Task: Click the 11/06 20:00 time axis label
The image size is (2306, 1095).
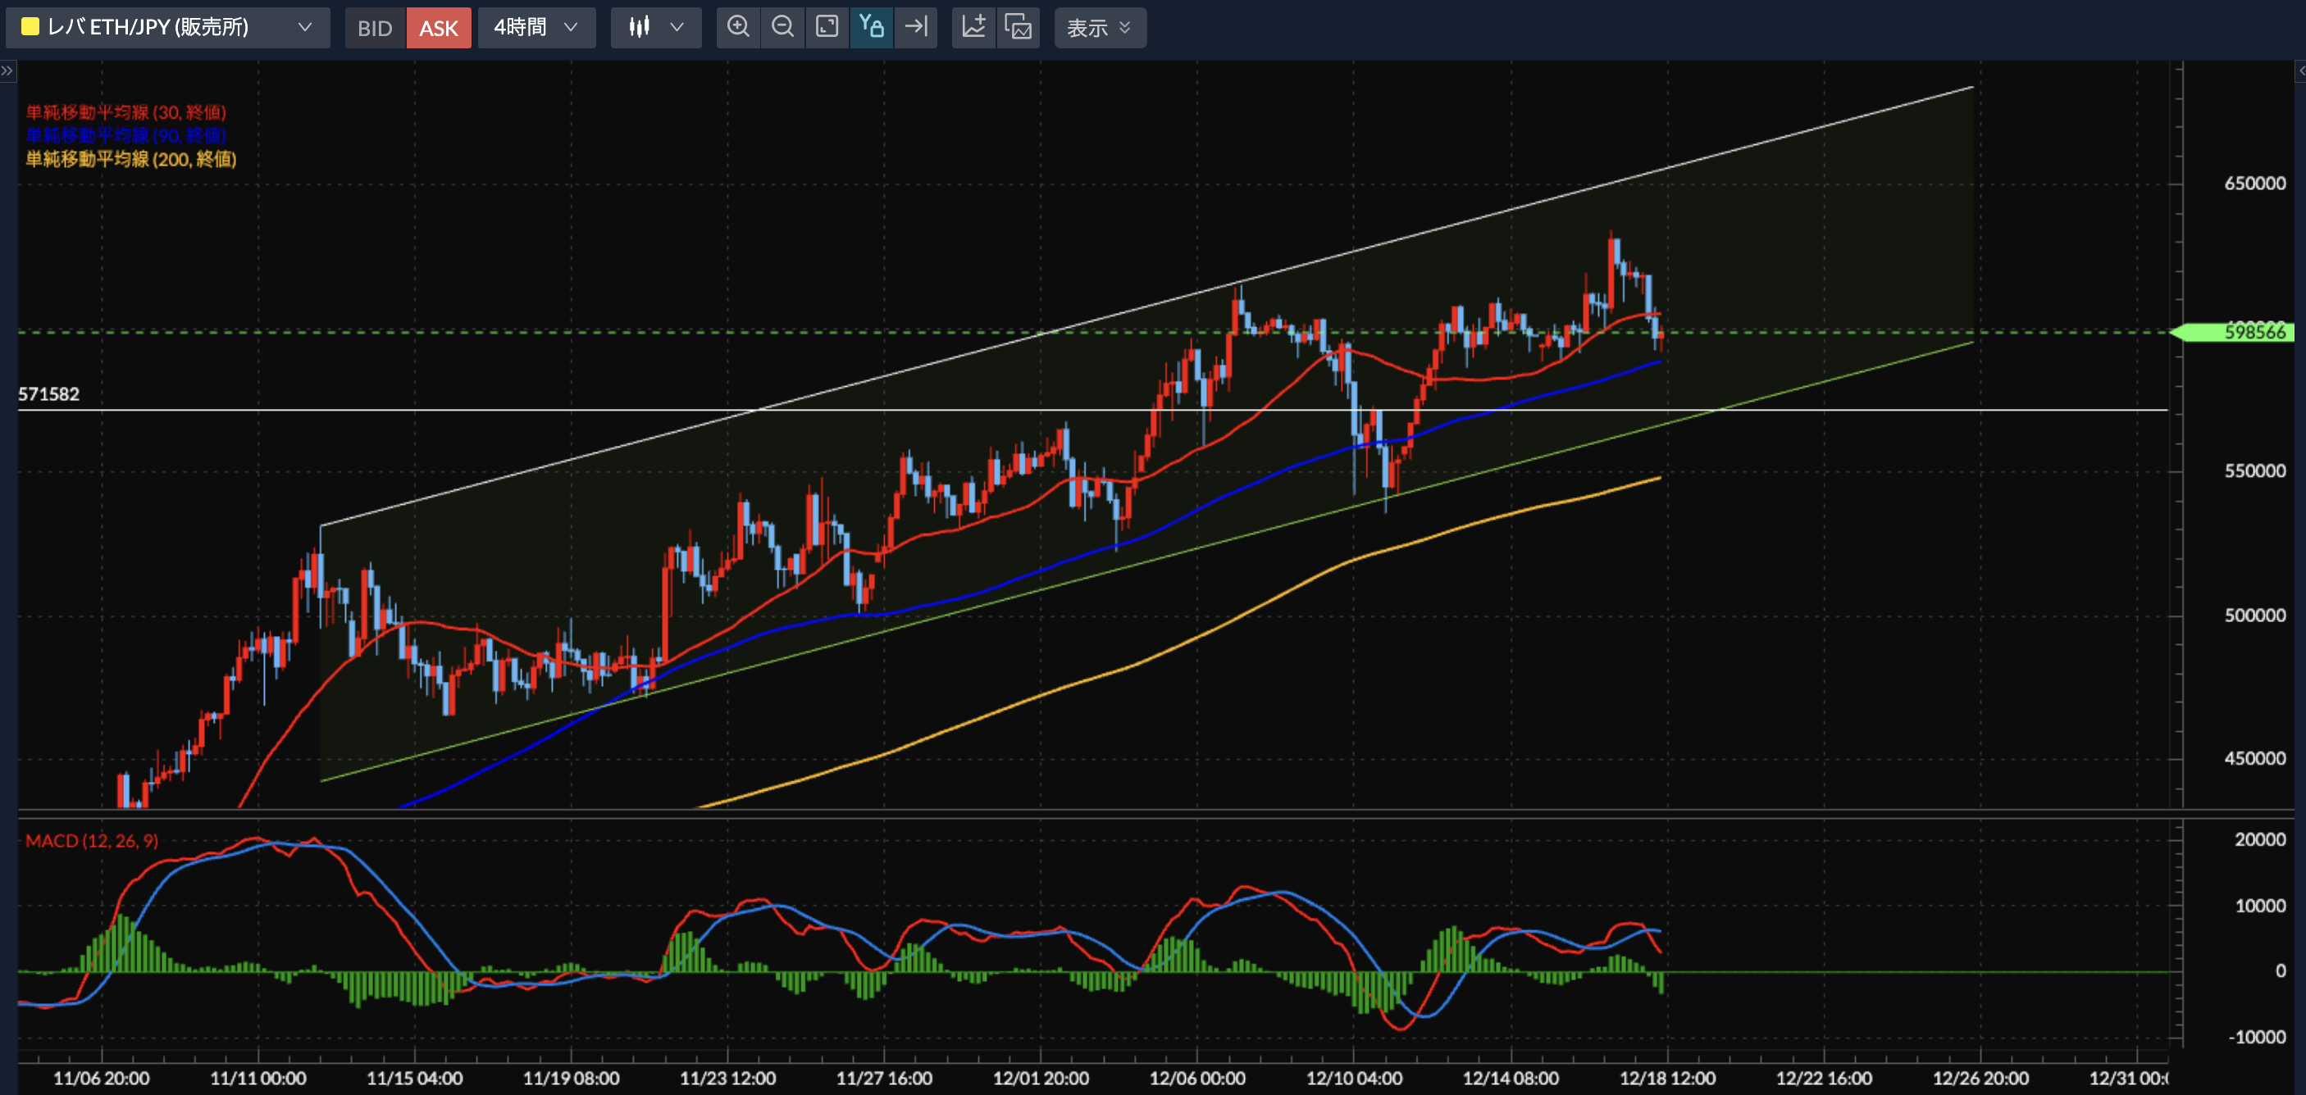Action: point(101,1078)
